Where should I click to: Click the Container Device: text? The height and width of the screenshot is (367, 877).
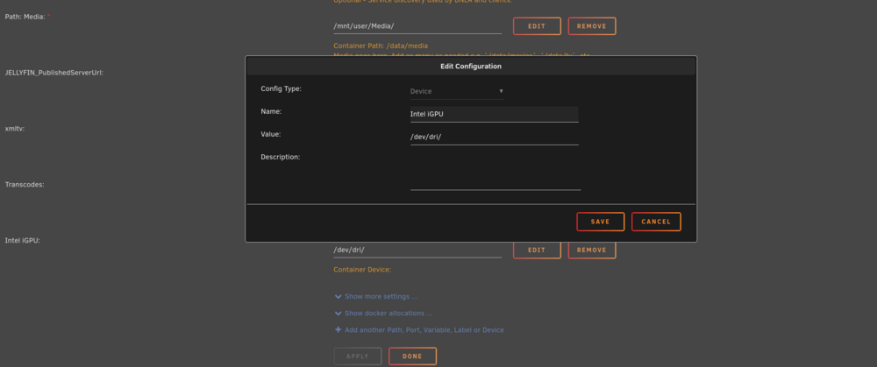(362, 270)
